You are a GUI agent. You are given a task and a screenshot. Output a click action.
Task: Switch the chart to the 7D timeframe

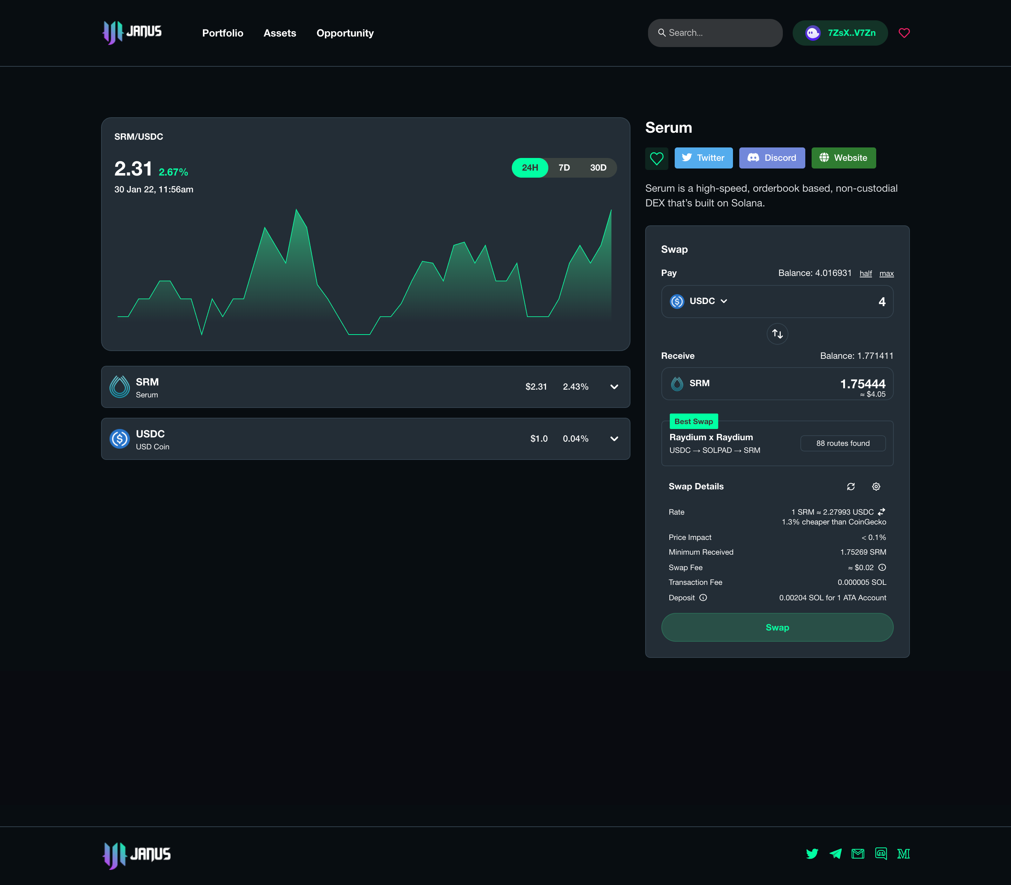tap(564, 167)
